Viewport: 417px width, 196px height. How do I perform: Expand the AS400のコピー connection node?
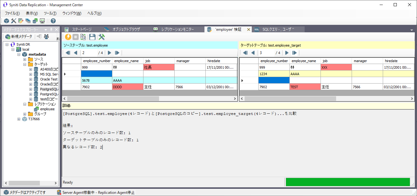30,69
